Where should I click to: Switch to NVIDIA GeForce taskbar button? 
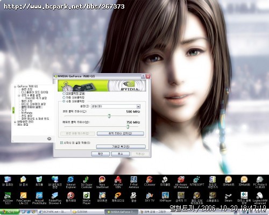121,212
